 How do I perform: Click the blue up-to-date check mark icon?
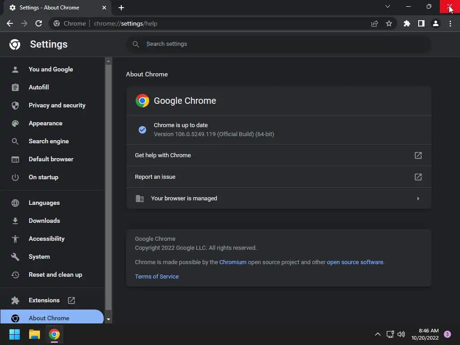[142, 130]
